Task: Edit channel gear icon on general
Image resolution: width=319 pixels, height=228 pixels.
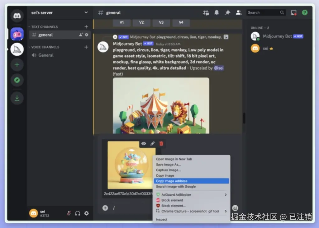Action: (x=87, y=35)
